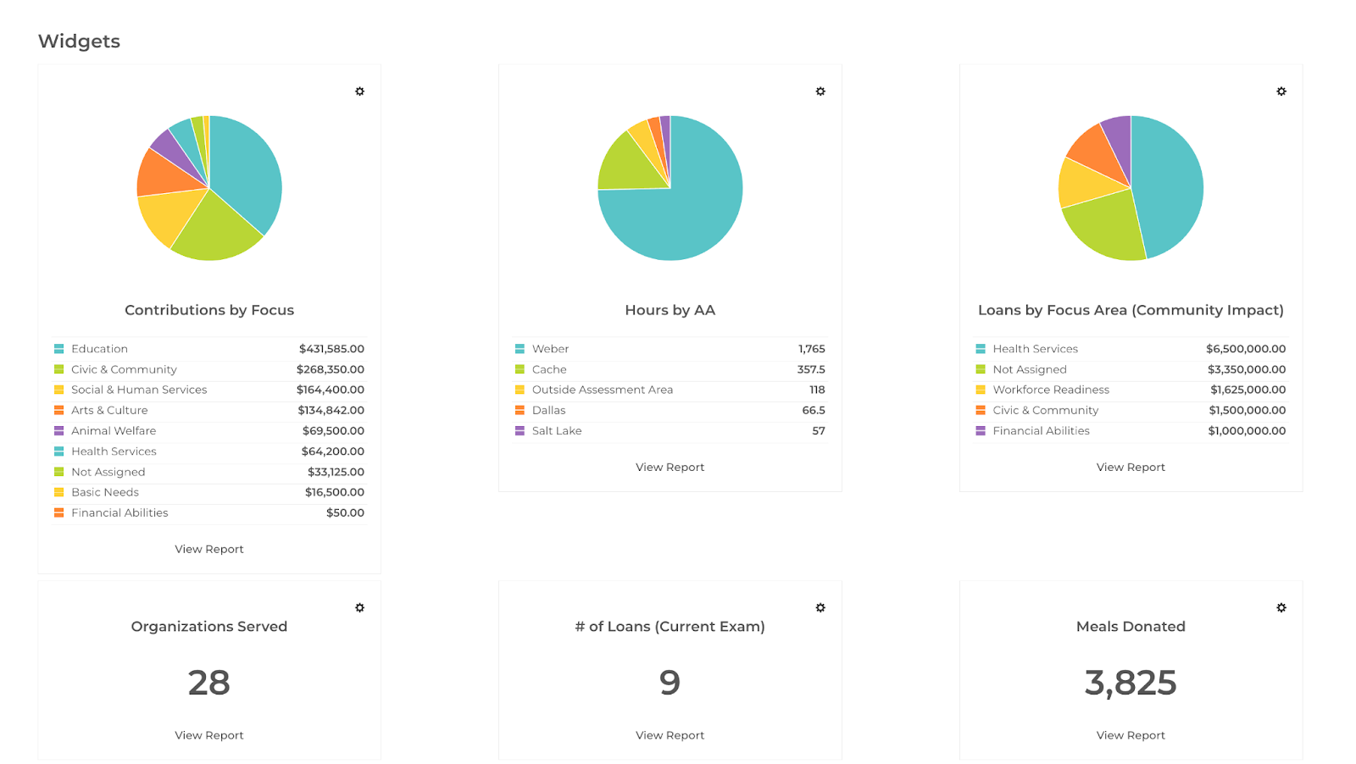Select Not Assigned in Contributions legend

pos(108,472)
